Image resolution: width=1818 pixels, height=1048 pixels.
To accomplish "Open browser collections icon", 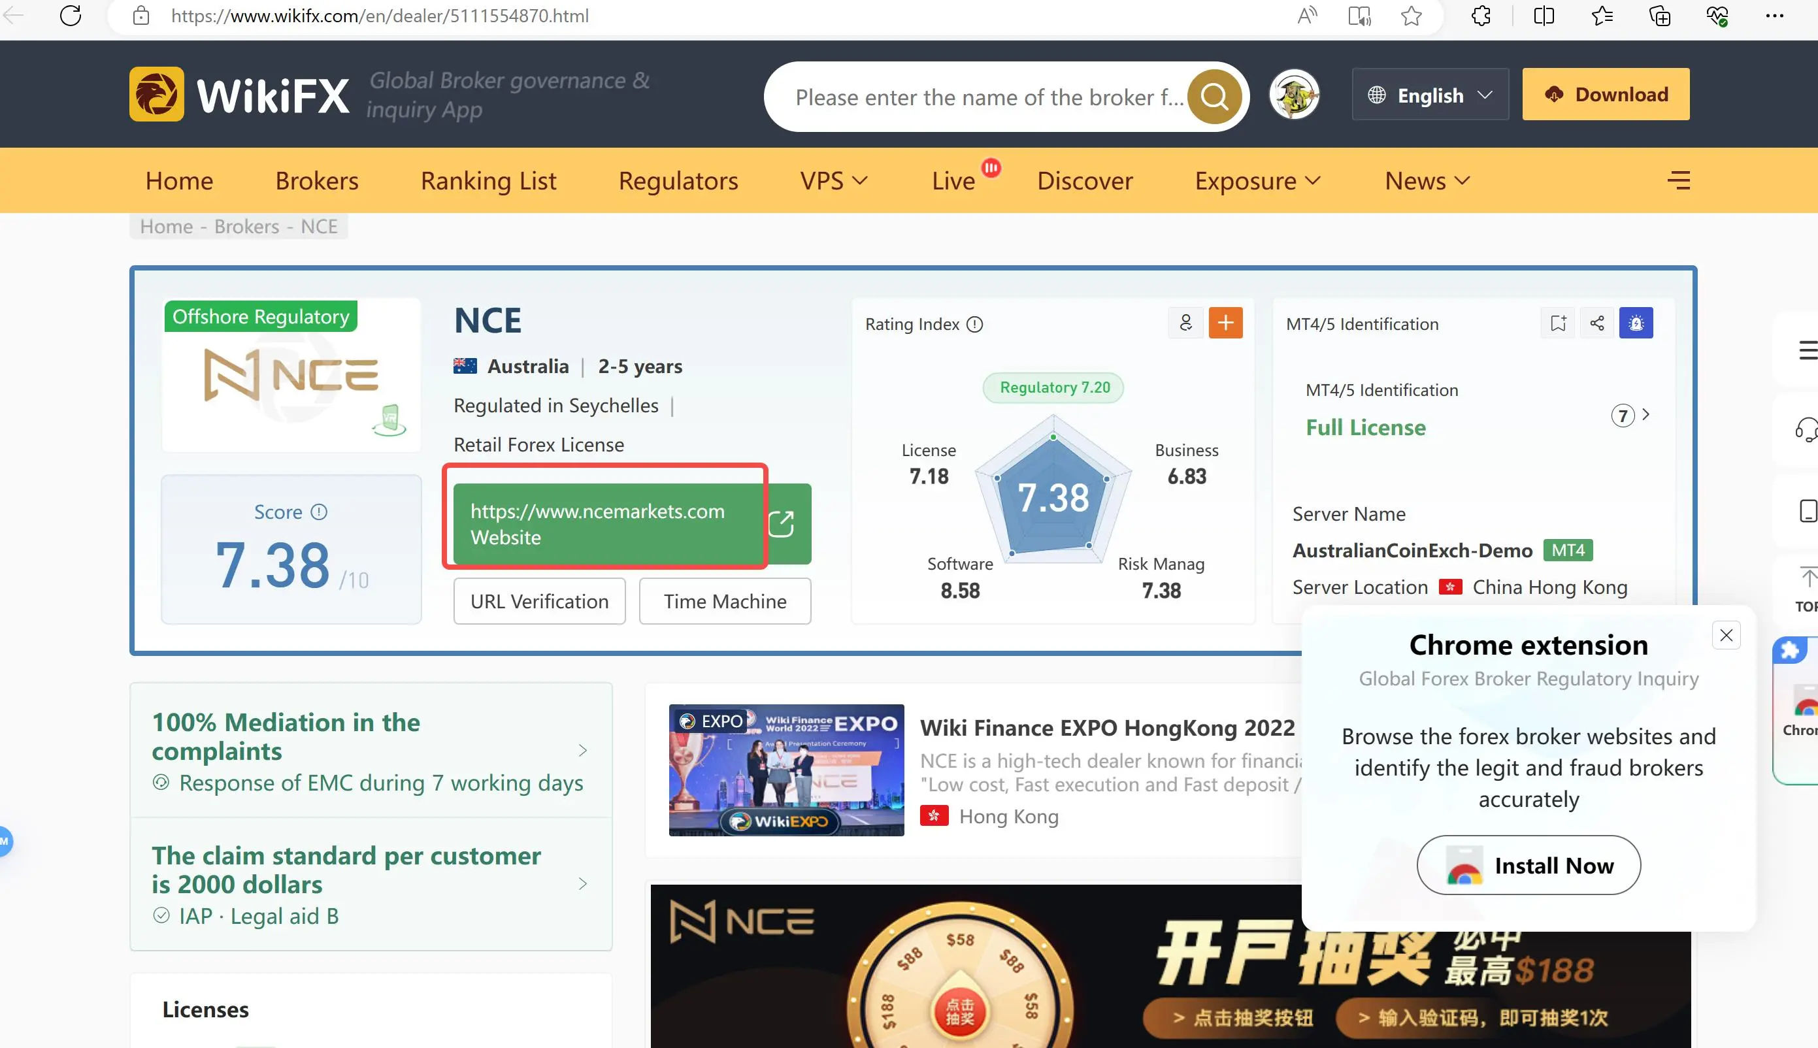I will click(x=1660, y=16).
